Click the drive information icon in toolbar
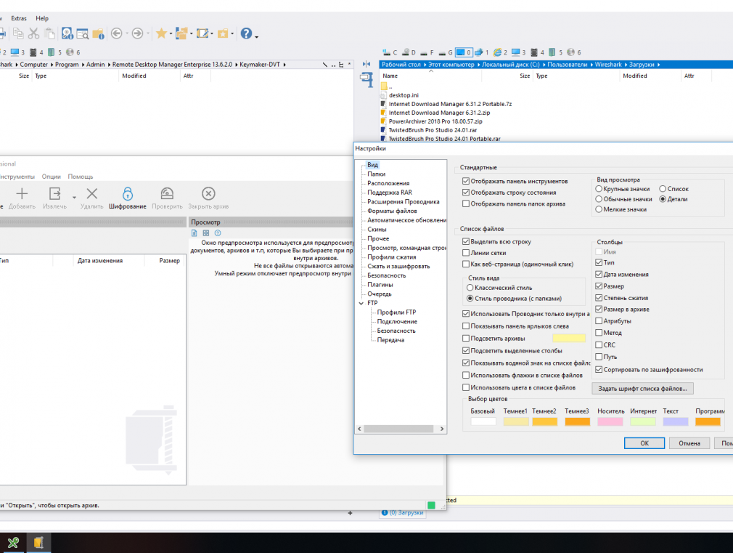 pyautogui.click(x=67, y=33)
